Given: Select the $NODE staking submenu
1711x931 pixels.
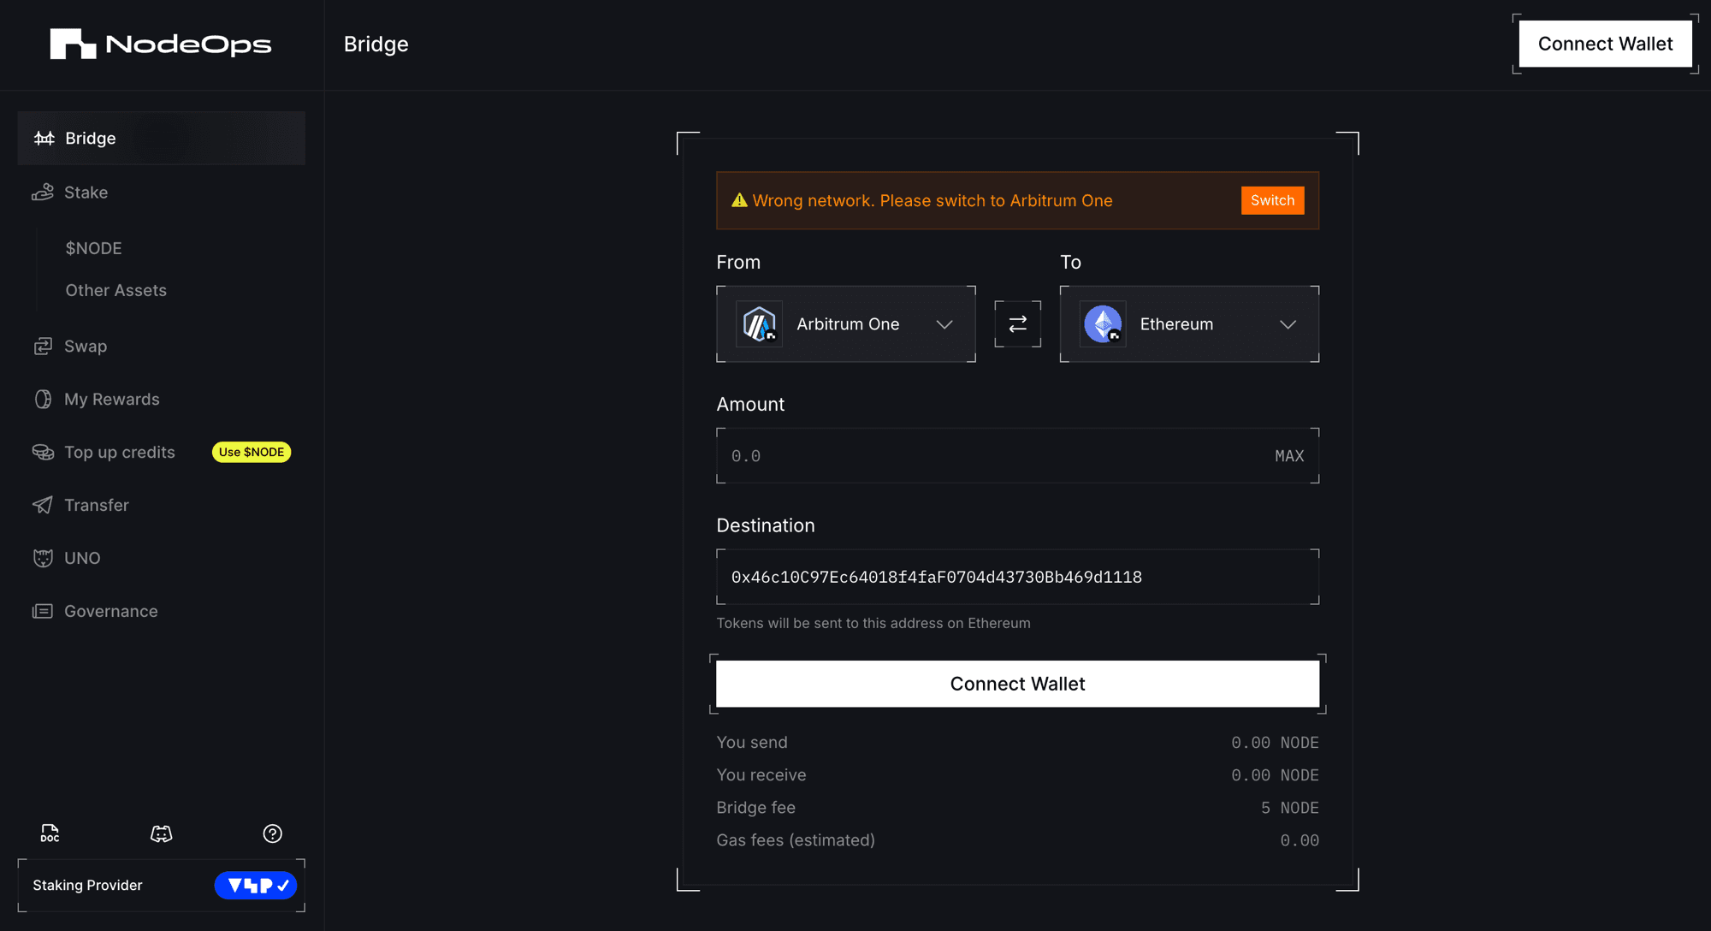Looking at the screenshot, I should click(94, 248).
